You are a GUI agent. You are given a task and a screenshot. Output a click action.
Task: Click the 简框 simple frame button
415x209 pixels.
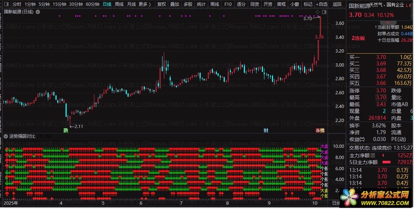click(x=281, y=4)
